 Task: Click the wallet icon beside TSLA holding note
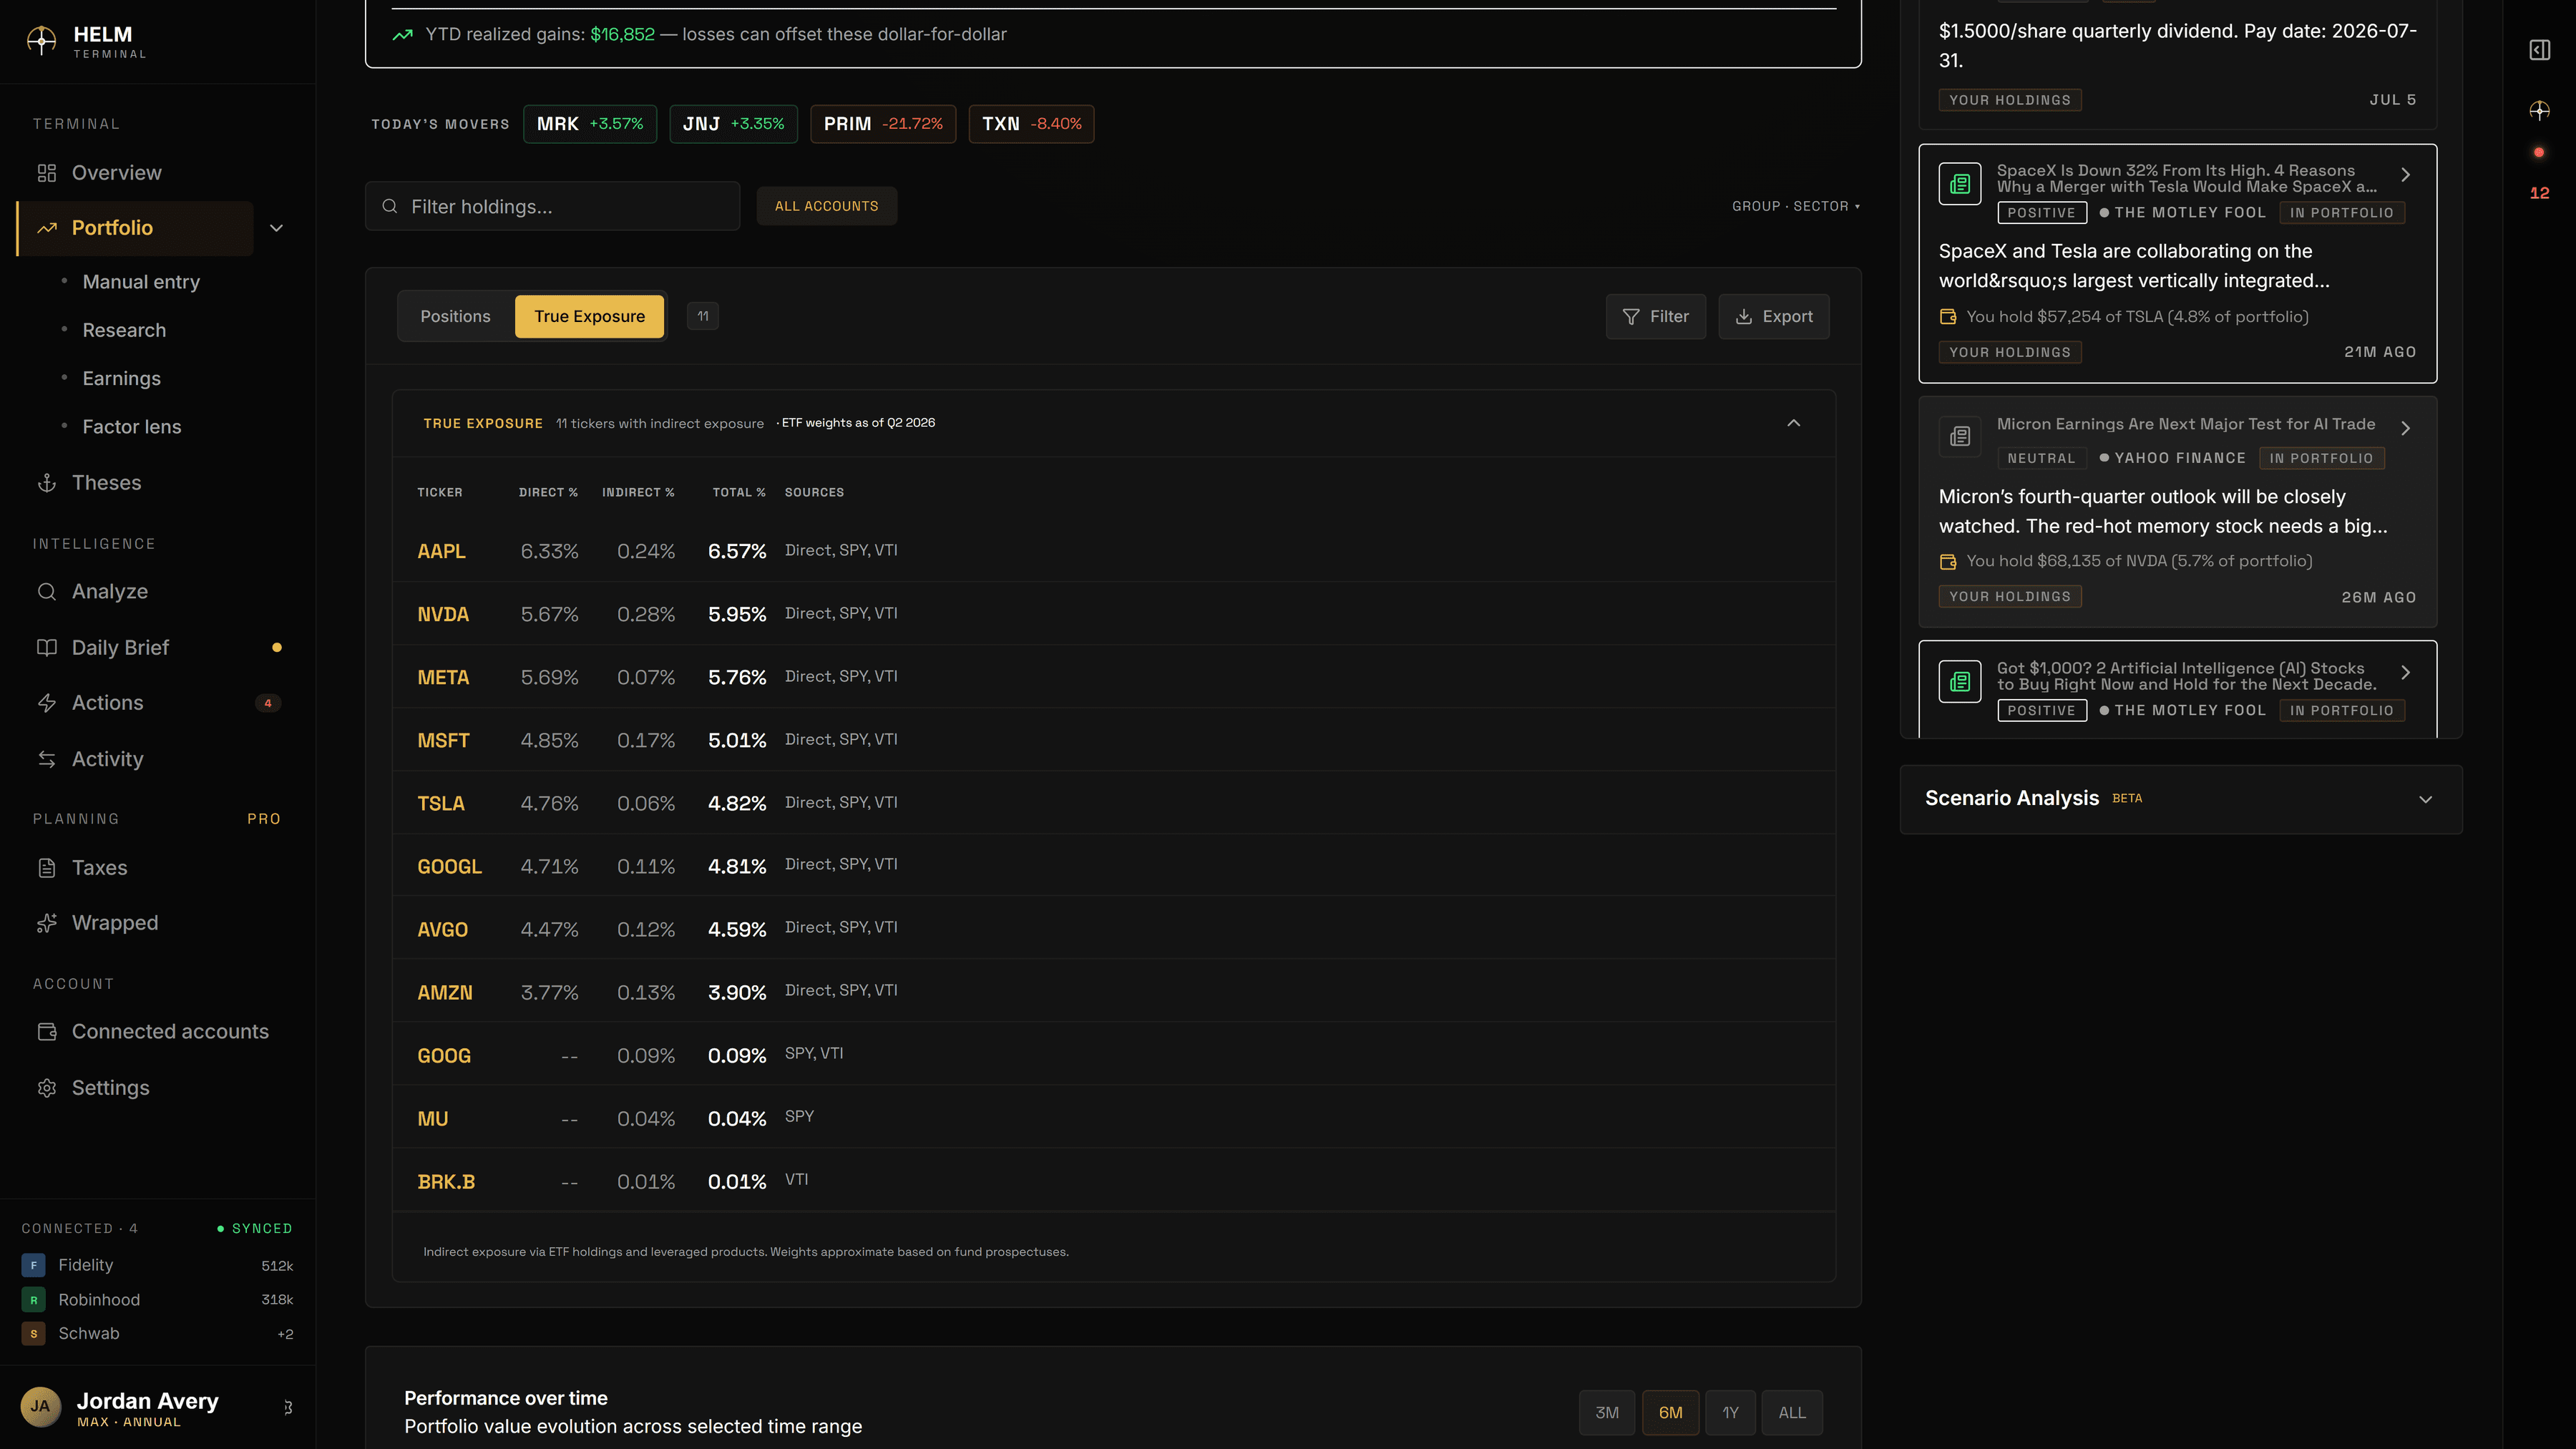coord(1948,317)
